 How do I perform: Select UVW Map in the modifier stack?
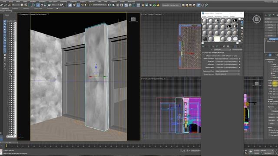point(272,39)
